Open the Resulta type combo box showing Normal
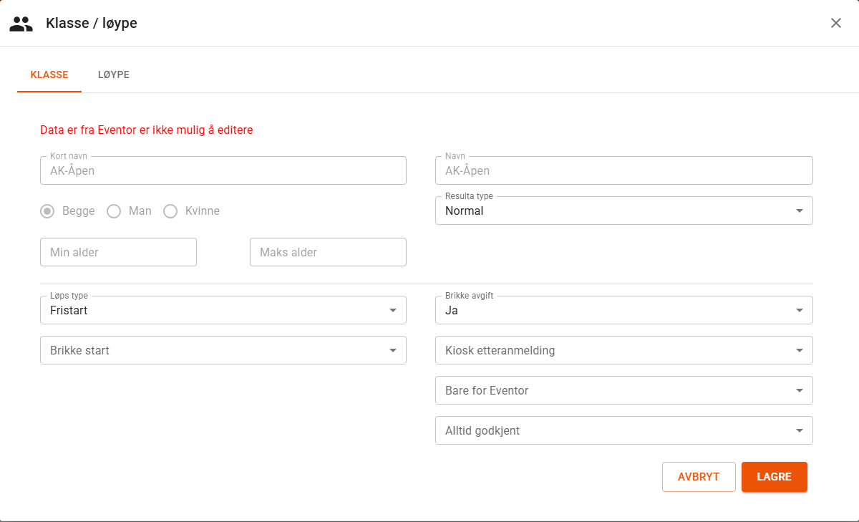The width and height of the screenshot is (859, 522). pos(624,211)
